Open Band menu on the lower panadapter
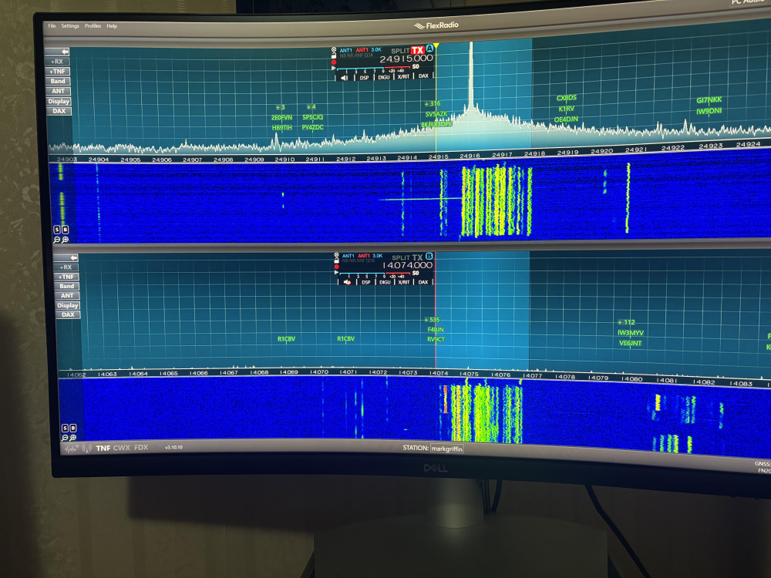 coord(67,286)
